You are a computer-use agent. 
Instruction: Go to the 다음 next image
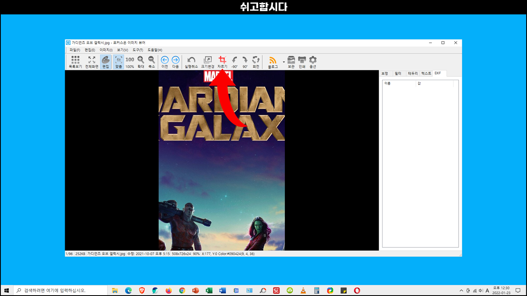pos(175,62)
